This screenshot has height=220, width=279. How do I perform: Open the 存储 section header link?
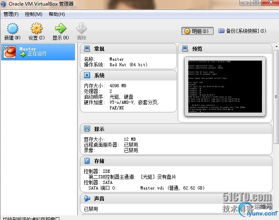[x=99, y=161]
